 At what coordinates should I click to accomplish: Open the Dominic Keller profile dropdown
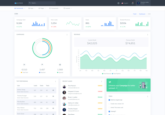click(x=143, y=3)
